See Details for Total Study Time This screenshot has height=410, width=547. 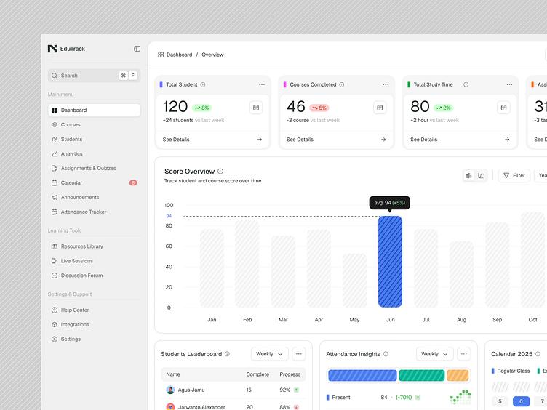coord(460,140)
